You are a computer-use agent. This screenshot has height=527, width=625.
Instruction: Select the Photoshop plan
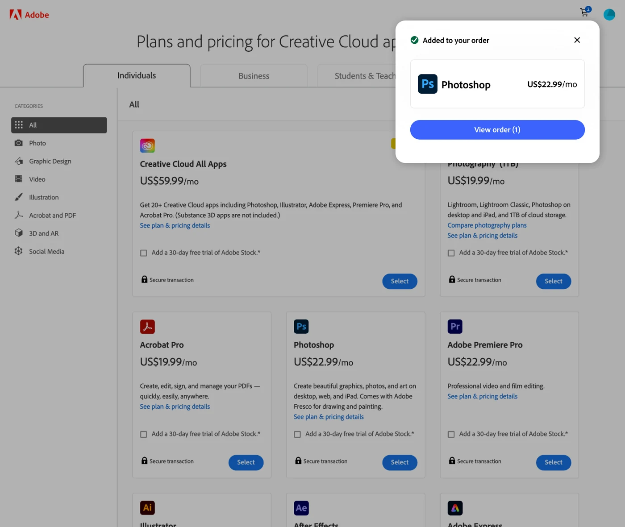pyautogui.click(x=400, y=462)
